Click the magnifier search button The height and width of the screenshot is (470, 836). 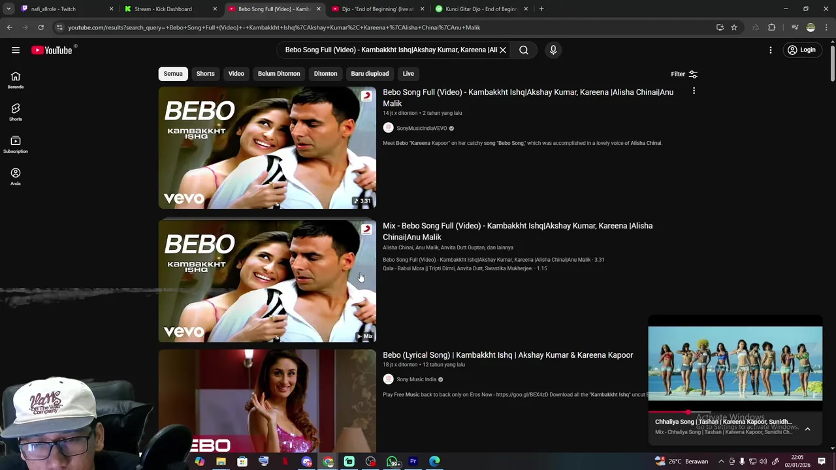pos(524,50)
